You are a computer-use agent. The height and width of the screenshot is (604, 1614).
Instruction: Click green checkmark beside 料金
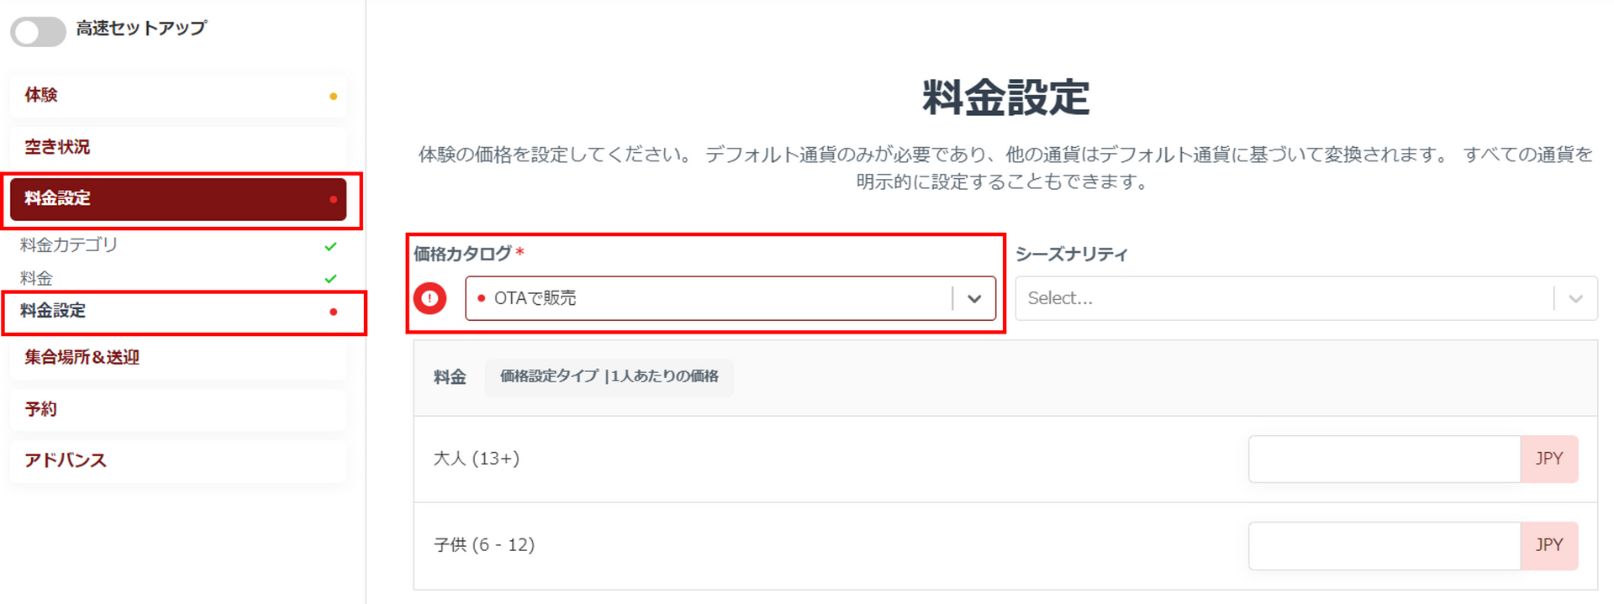[331, 278]
